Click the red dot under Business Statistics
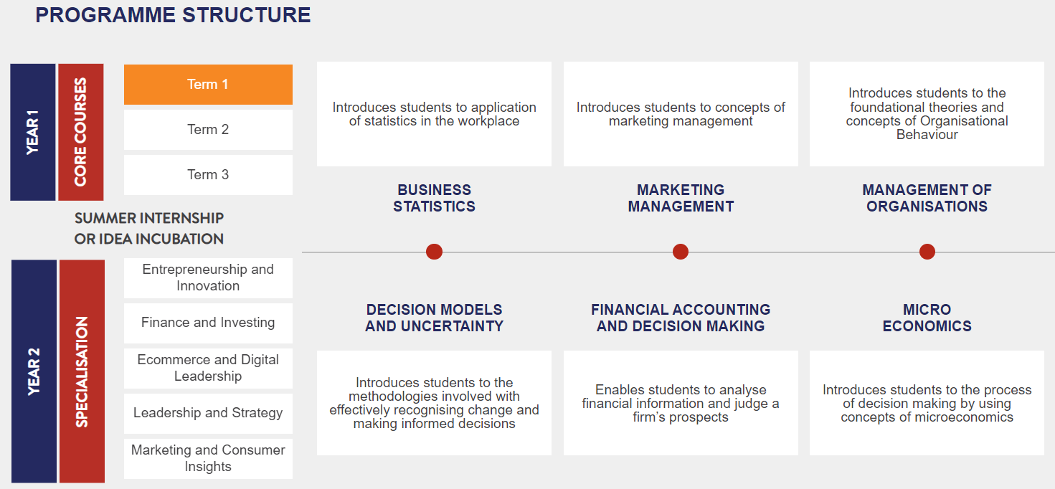1055x489 pixels. 434,252
